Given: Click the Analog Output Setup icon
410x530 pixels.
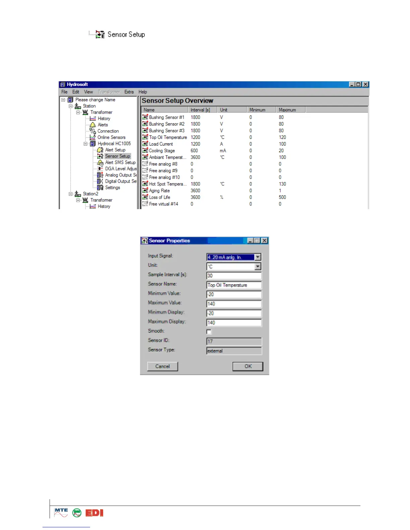Looking at the screenshot, I should [100, 175].
